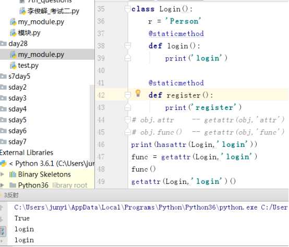
Task: Open test.py in the project tree
Action: (28, 65)
